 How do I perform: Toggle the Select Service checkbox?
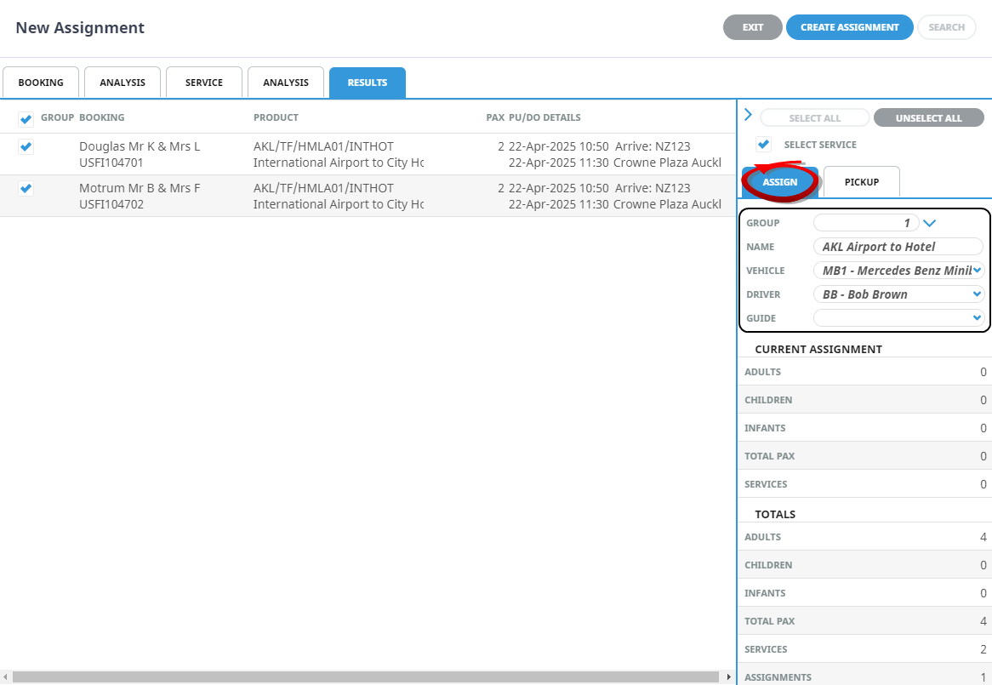(x=763, y=145)
